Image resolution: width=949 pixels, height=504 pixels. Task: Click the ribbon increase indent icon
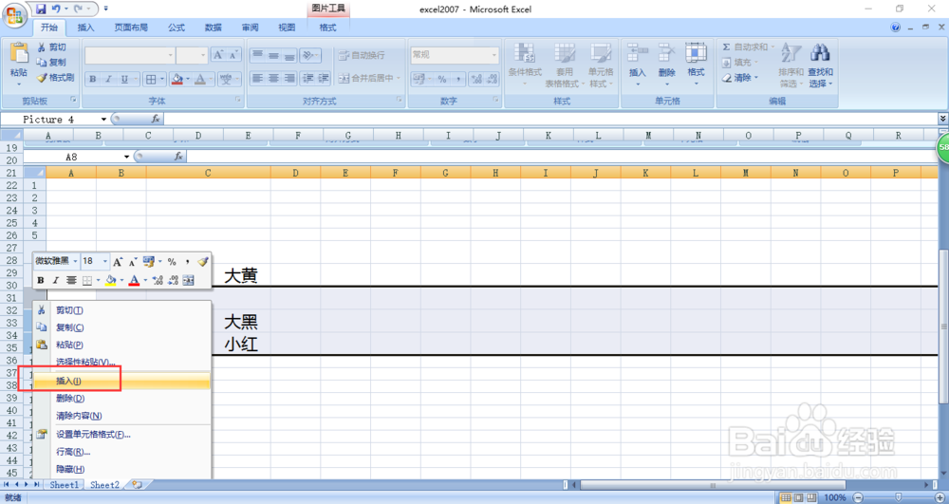324,78
